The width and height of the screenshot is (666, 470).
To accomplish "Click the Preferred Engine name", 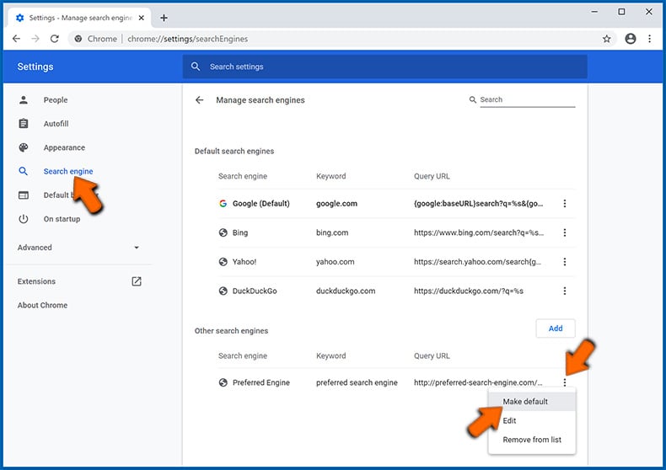I will (x=260, y=382).
